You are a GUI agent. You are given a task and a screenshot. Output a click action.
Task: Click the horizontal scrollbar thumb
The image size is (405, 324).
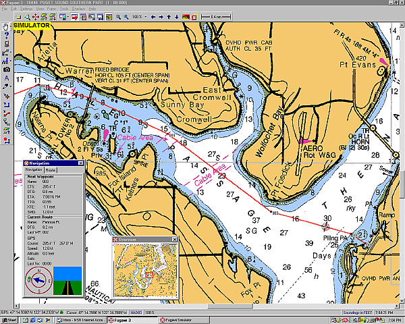coord(230,306)
